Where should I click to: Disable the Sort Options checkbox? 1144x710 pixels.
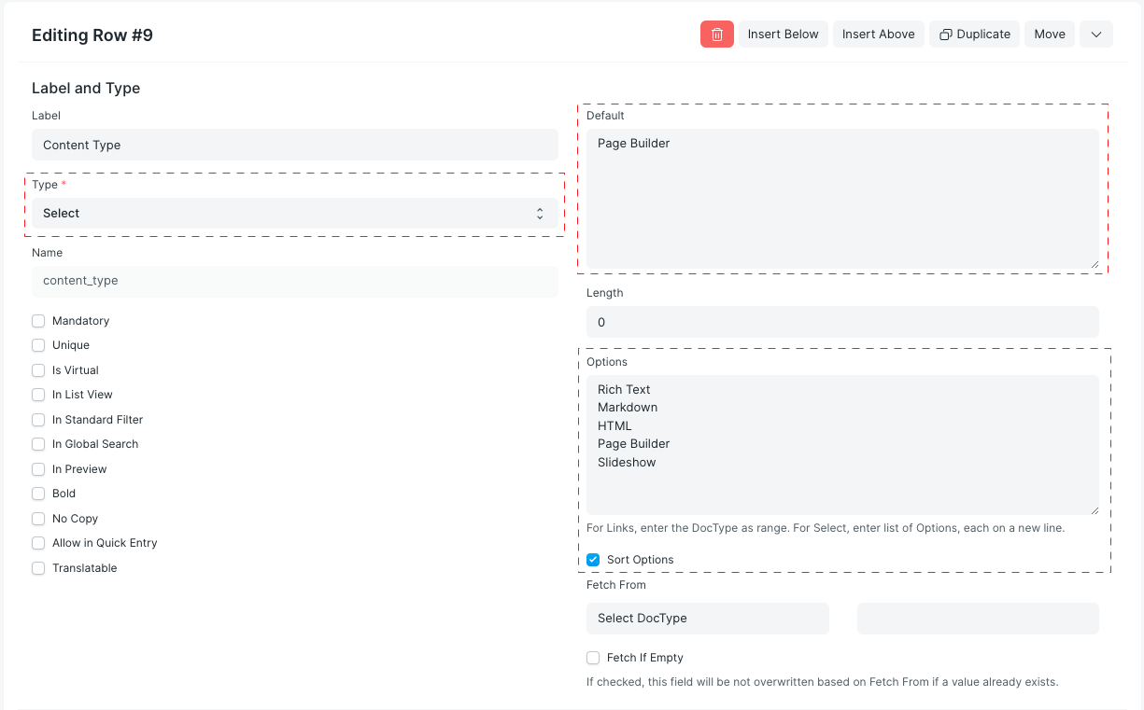[593, 560]
